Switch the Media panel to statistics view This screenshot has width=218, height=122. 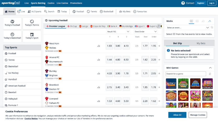[203, 21]
